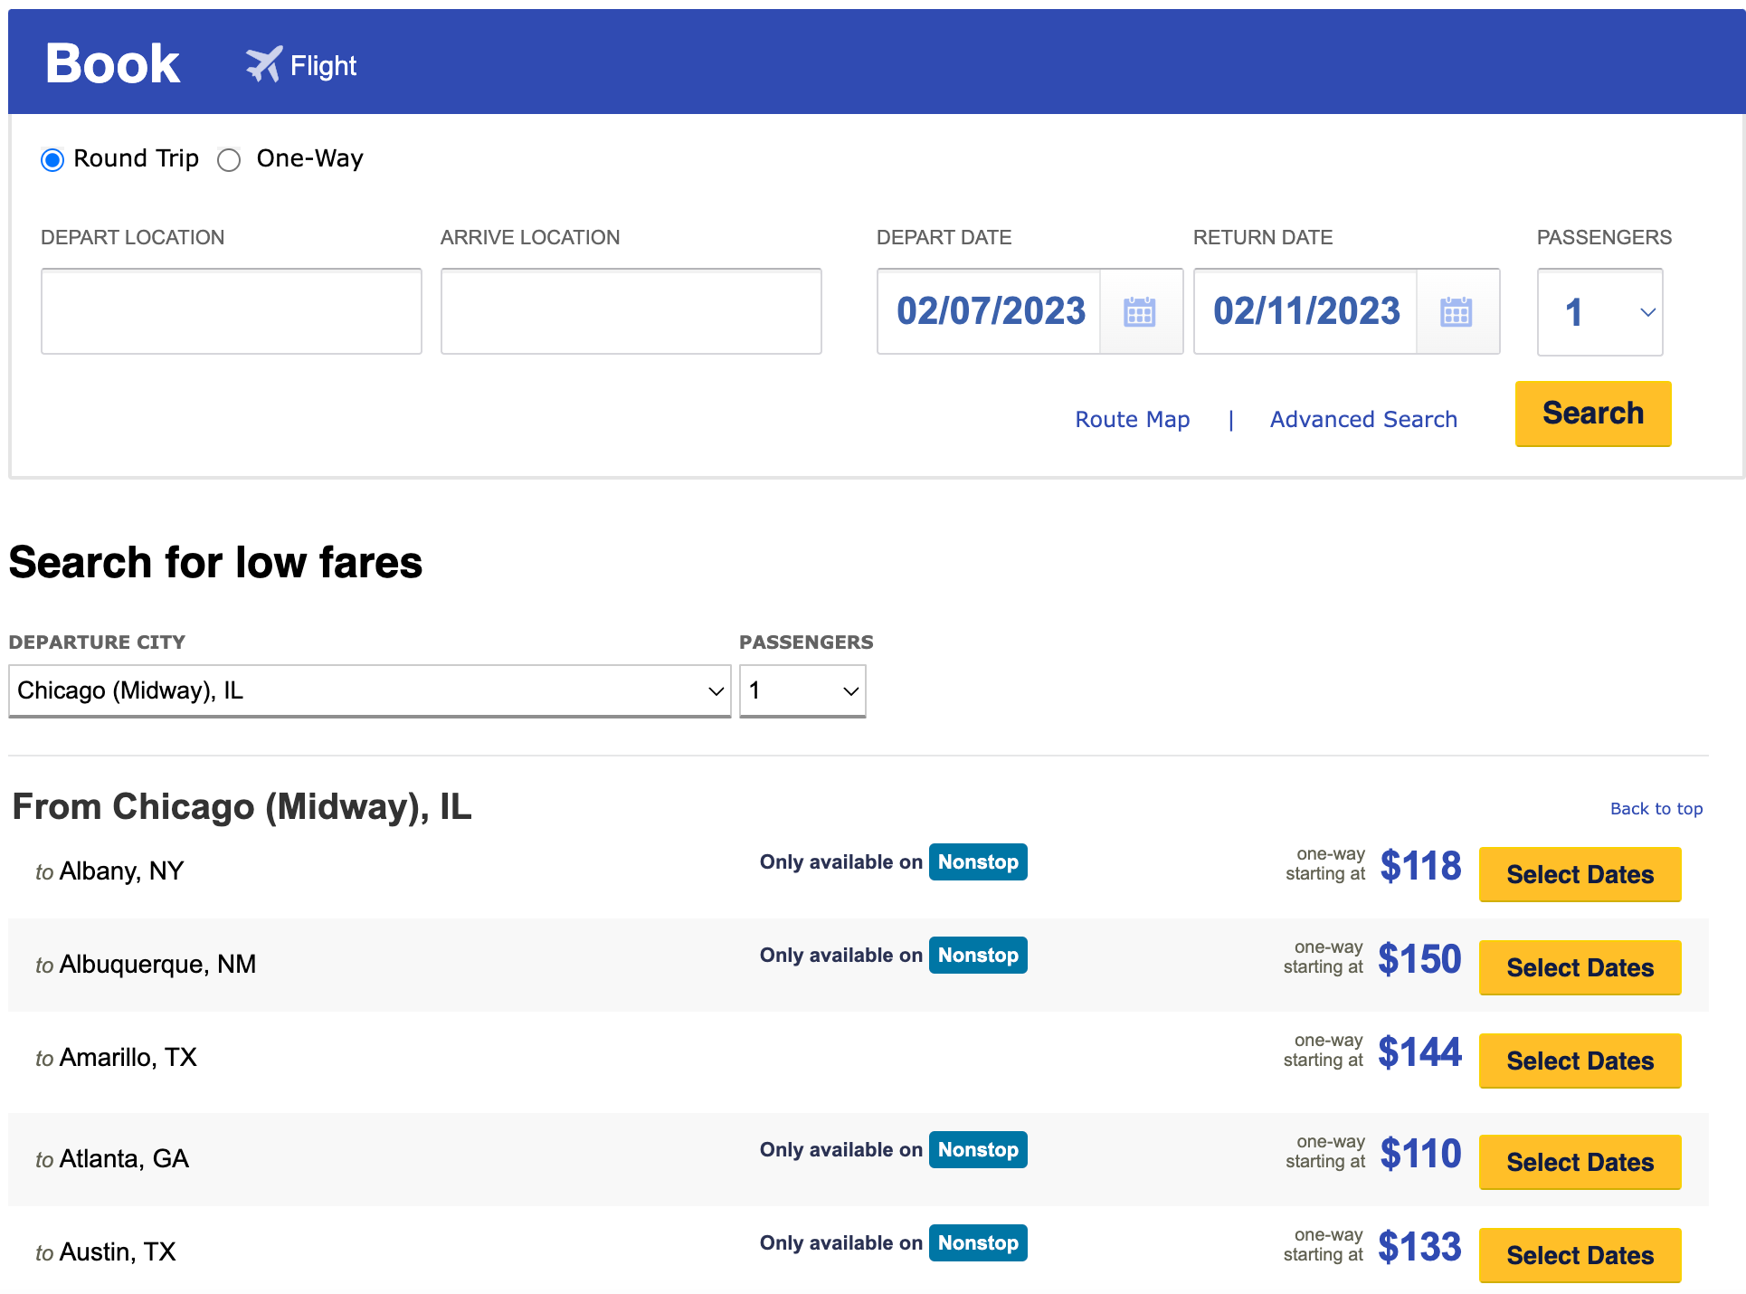The height and width of the screenshot is (1294, 1746).
Task: Click into Depart Location field
Action: [232, 311]
